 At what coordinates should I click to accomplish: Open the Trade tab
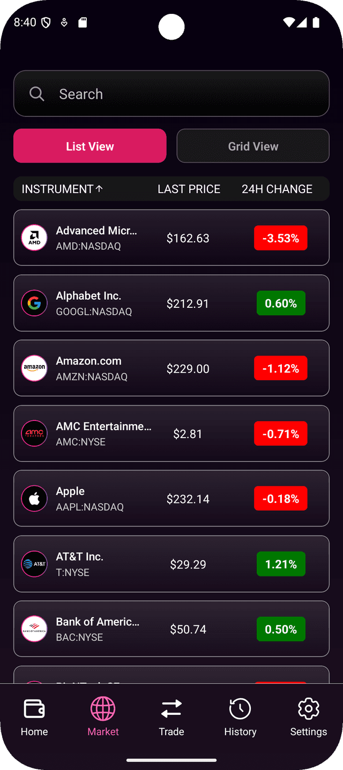171,717
